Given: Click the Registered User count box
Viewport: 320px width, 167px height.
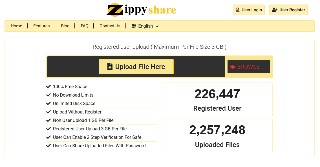Looking at the screenshot, I should pos(217,99).
